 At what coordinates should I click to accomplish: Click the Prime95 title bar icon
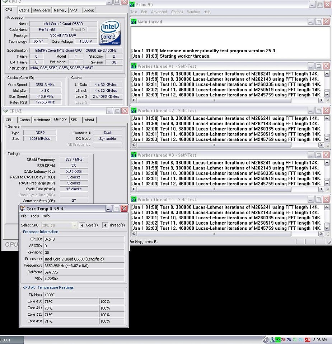pos(132,4)
